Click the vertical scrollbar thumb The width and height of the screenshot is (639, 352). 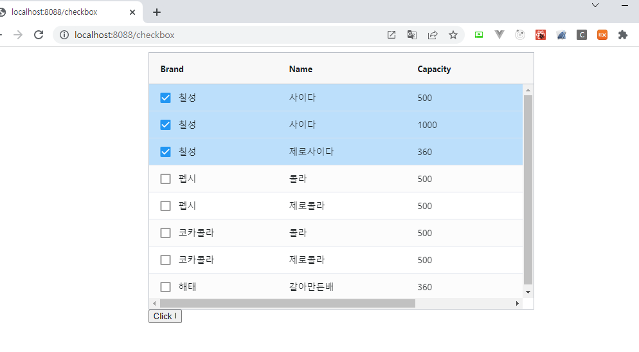[528, 190]
